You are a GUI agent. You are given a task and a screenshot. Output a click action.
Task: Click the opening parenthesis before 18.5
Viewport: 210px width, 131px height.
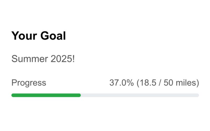click(x=138, y=83)
